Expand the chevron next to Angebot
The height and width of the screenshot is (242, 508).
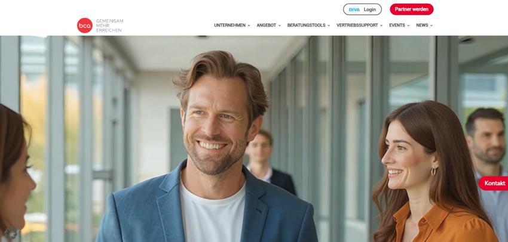point(279,26)
